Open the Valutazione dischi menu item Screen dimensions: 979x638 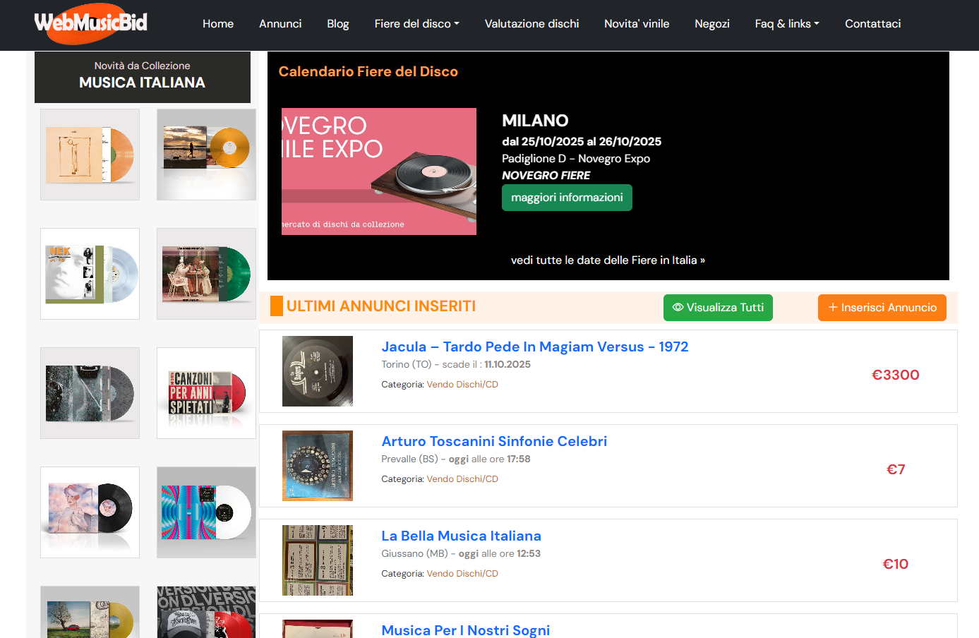[531, 24]
